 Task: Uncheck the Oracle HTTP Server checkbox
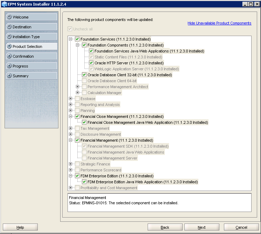tap(91, 63)
